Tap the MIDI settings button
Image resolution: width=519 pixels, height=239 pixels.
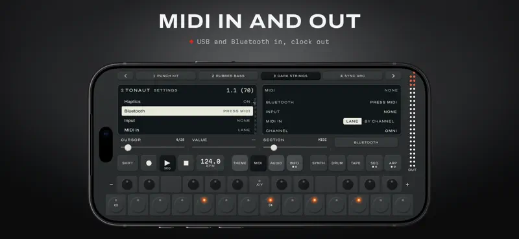258,163
